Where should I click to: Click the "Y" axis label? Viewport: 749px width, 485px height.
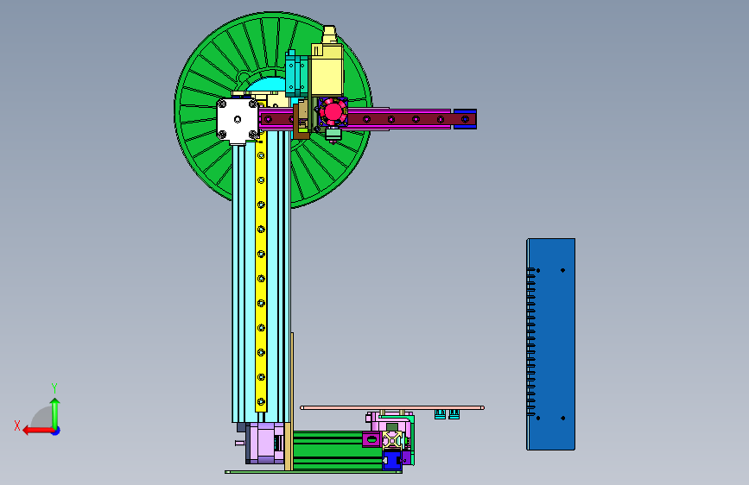click(x=54, y=388)
